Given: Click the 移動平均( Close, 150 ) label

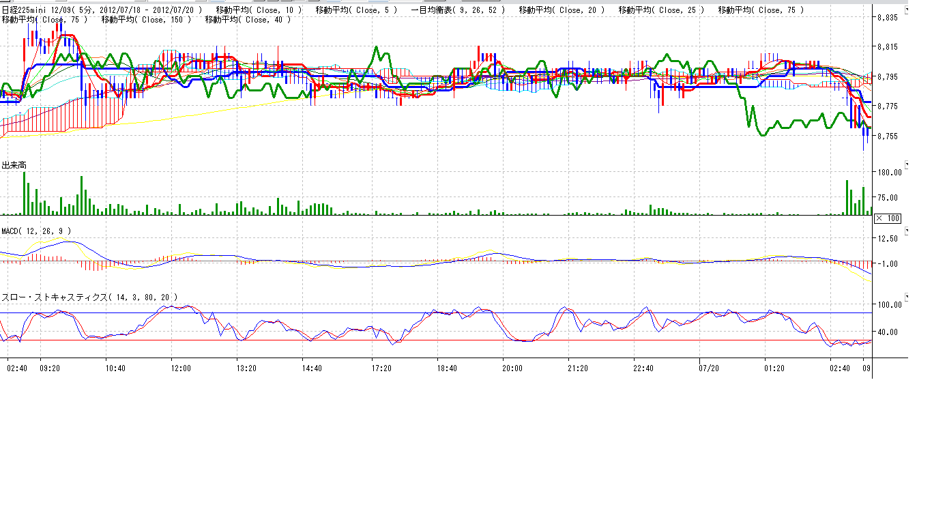Looking at the screenshot, I should (x=146, y=20).
